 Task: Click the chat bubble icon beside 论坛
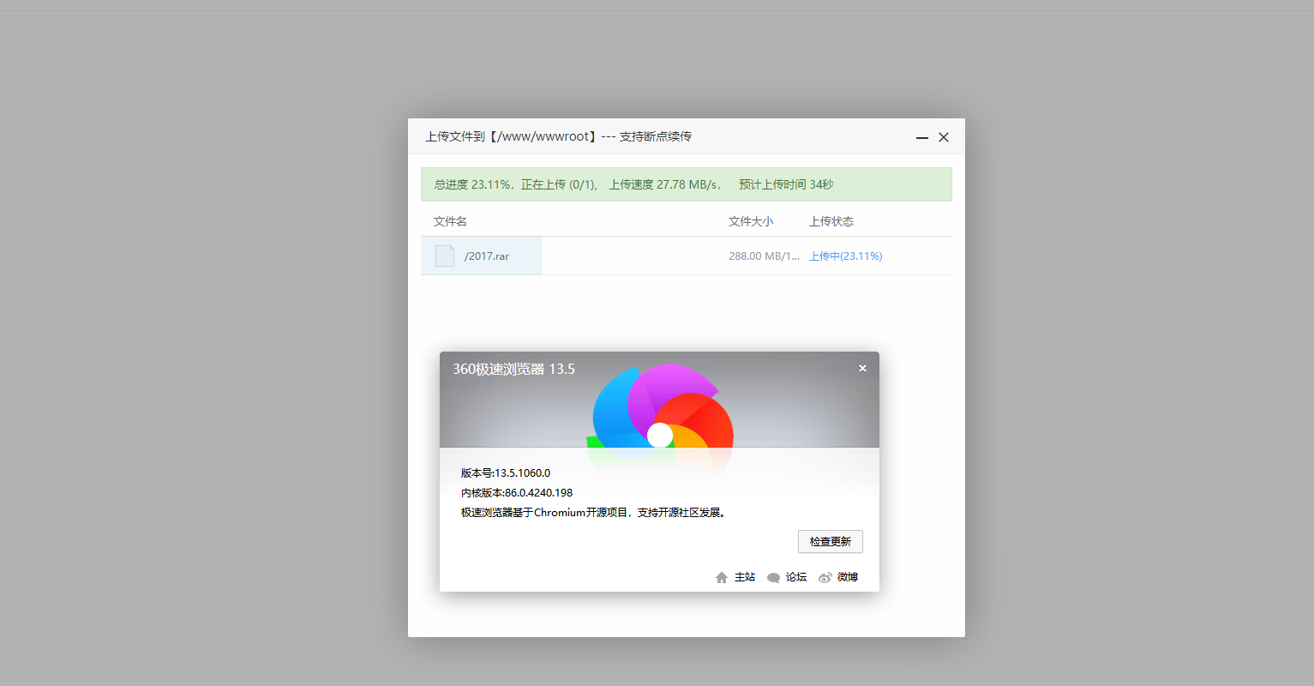click(x=773, y=578)
